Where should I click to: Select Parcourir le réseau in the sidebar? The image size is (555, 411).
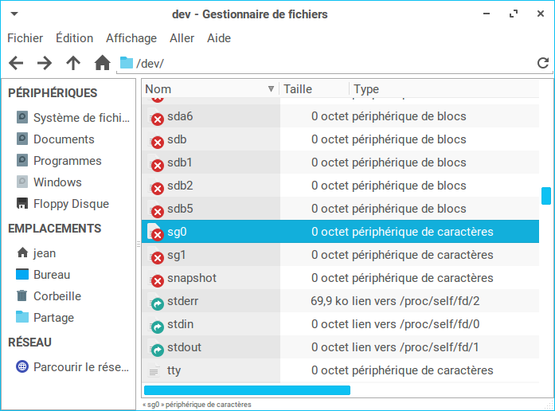80,367
